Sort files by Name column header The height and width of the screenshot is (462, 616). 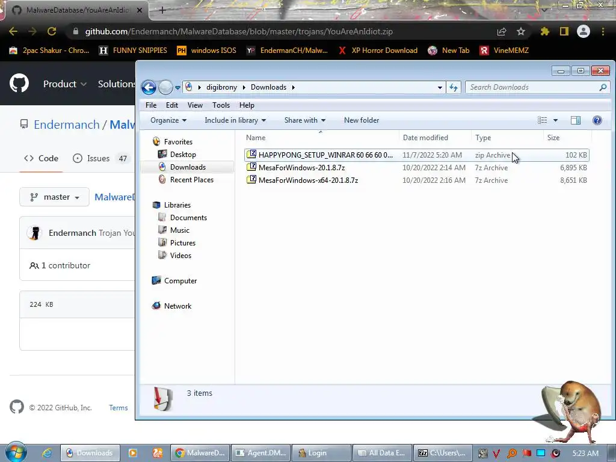point(321,138)
